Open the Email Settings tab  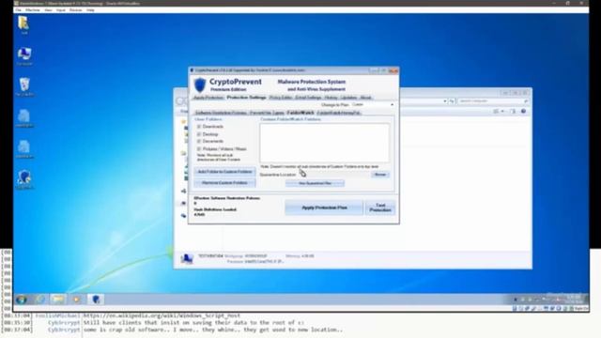308,98
